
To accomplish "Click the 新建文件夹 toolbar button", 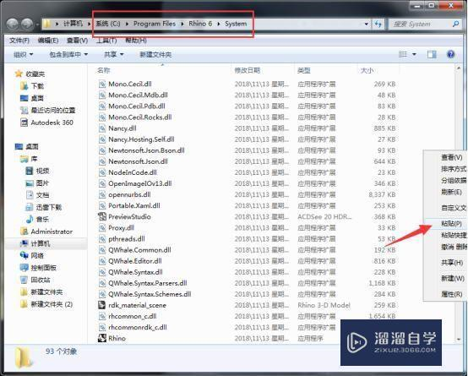I will [x=155, y=54].
